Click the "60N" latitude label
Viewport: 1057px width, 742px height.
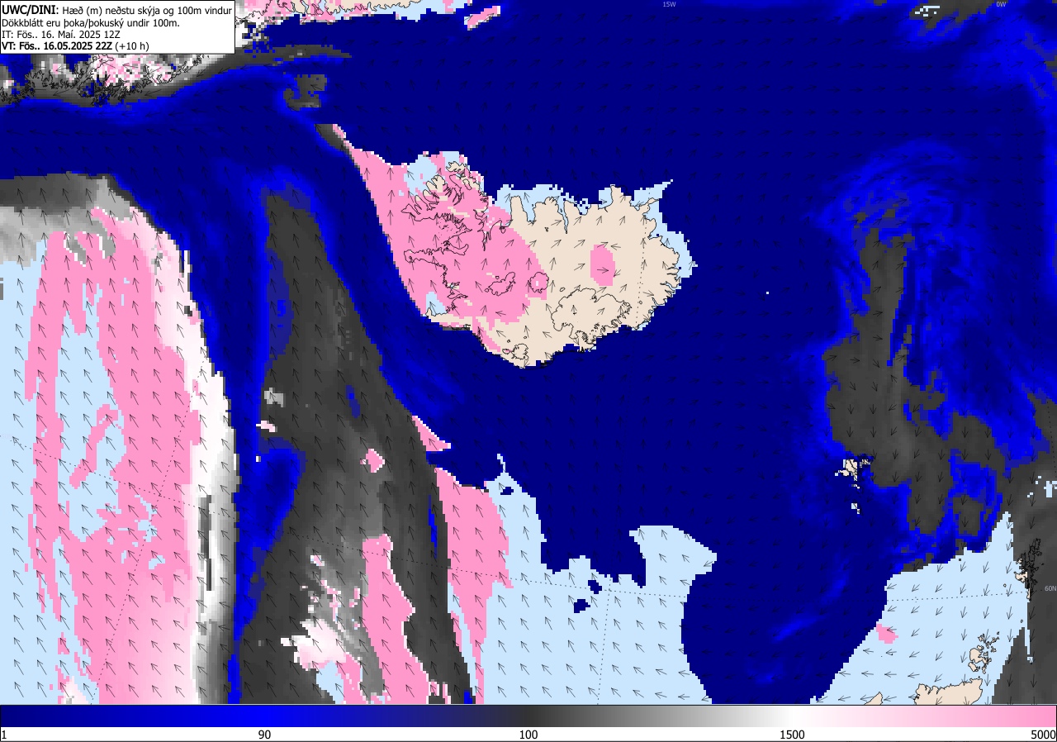coord(1050,588)
